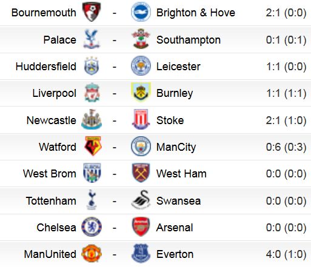The image size is (311, 267).
Task: Click the Everton club crest
Action: 141,253
